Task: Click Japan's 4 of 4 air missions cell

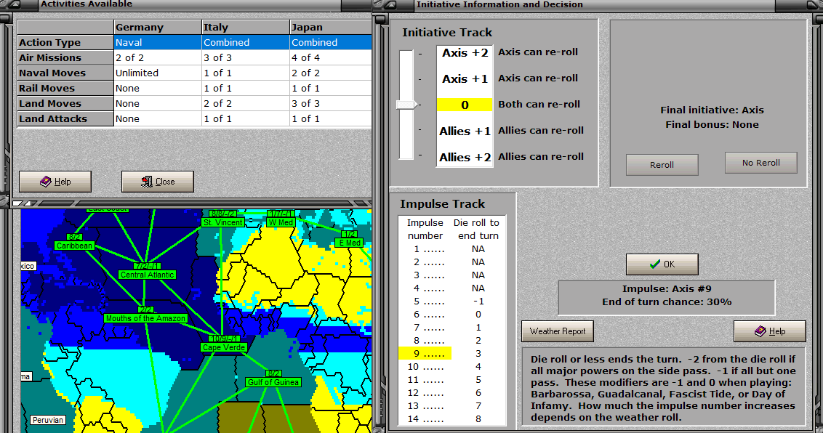Action: [x=331, y=57]
